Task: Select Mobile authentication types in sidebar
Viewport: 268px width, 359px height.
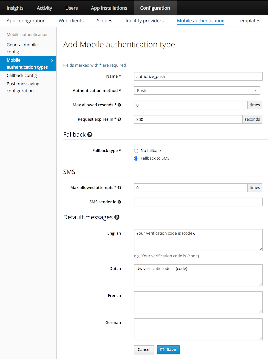Action: (x=28, y=63)
